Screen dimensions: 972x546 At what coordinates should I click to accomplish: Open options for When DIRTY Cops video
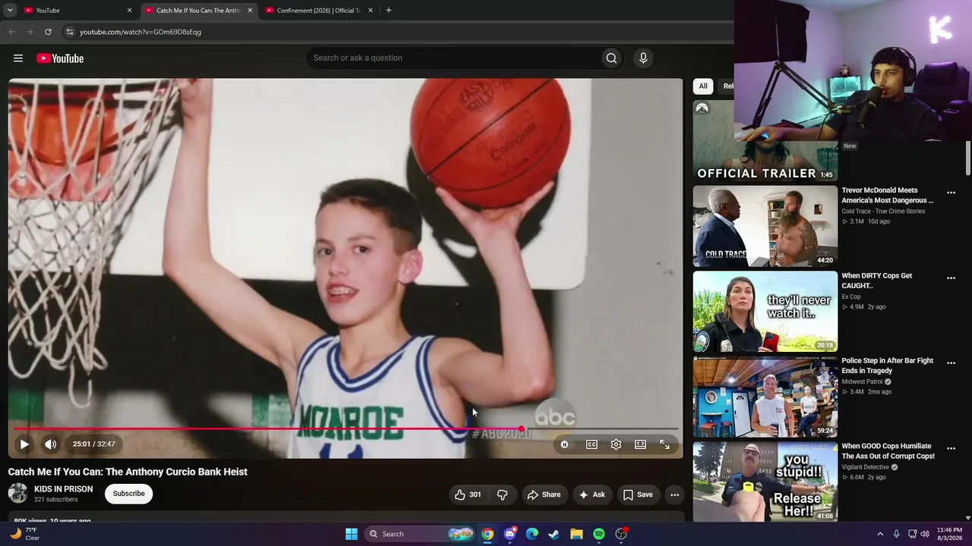point(951,278)
